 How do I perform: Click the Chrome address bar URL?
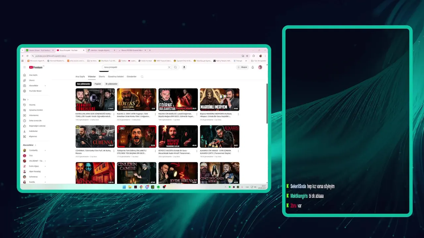pos(51,56)
